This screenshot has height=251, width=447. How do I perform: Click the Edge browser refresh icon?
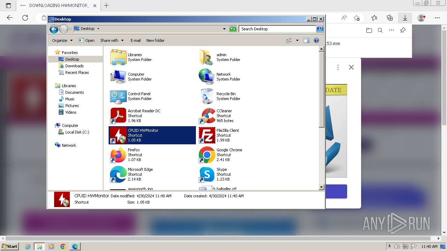tap(25, 18)
